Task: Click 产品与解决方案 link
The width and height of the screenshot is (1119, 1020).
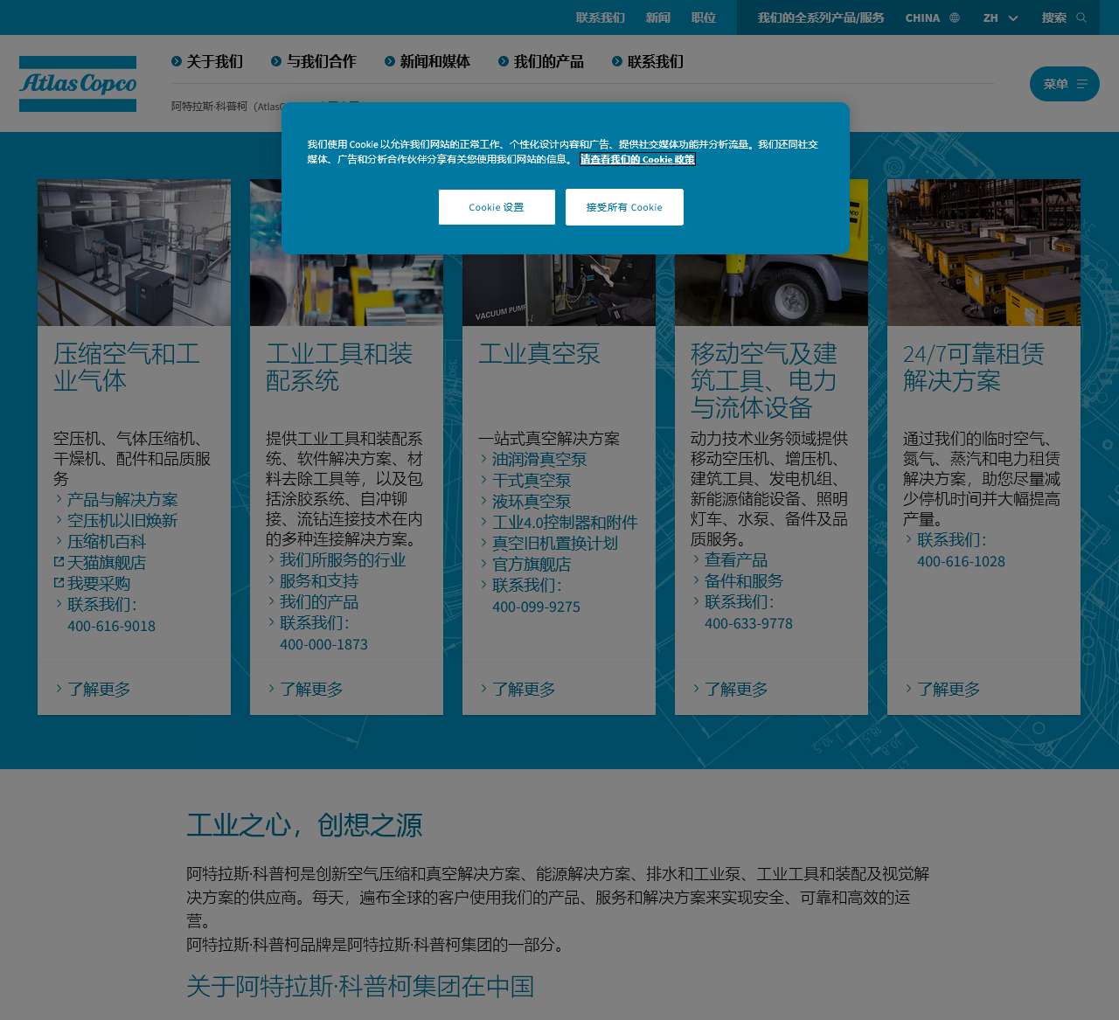Action: point(122,500)
